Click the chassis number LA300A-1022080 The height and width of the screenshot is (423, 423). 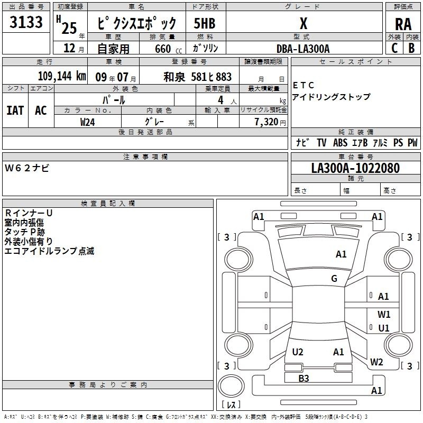point(355,168)
